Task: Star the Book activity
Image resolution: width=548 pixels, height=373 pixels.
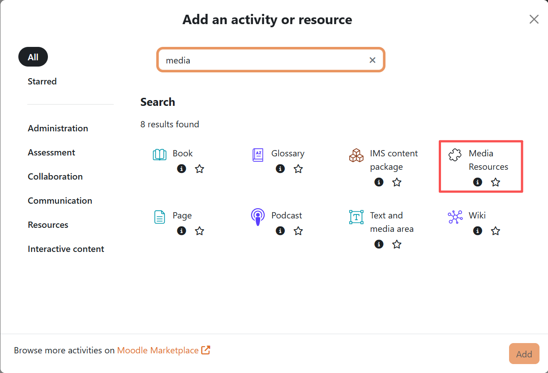Action: 200,169
